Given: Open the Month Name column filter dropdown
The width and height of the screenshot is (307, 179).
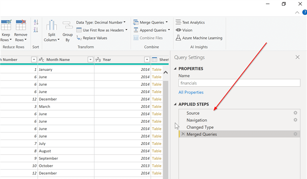Looking at the screenshot, I should (90, 60).
